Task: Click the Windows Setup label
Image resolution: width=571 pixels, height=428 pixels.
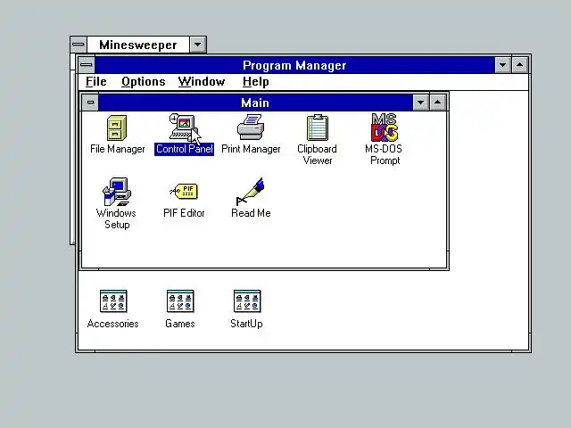Action: [116, 218]
